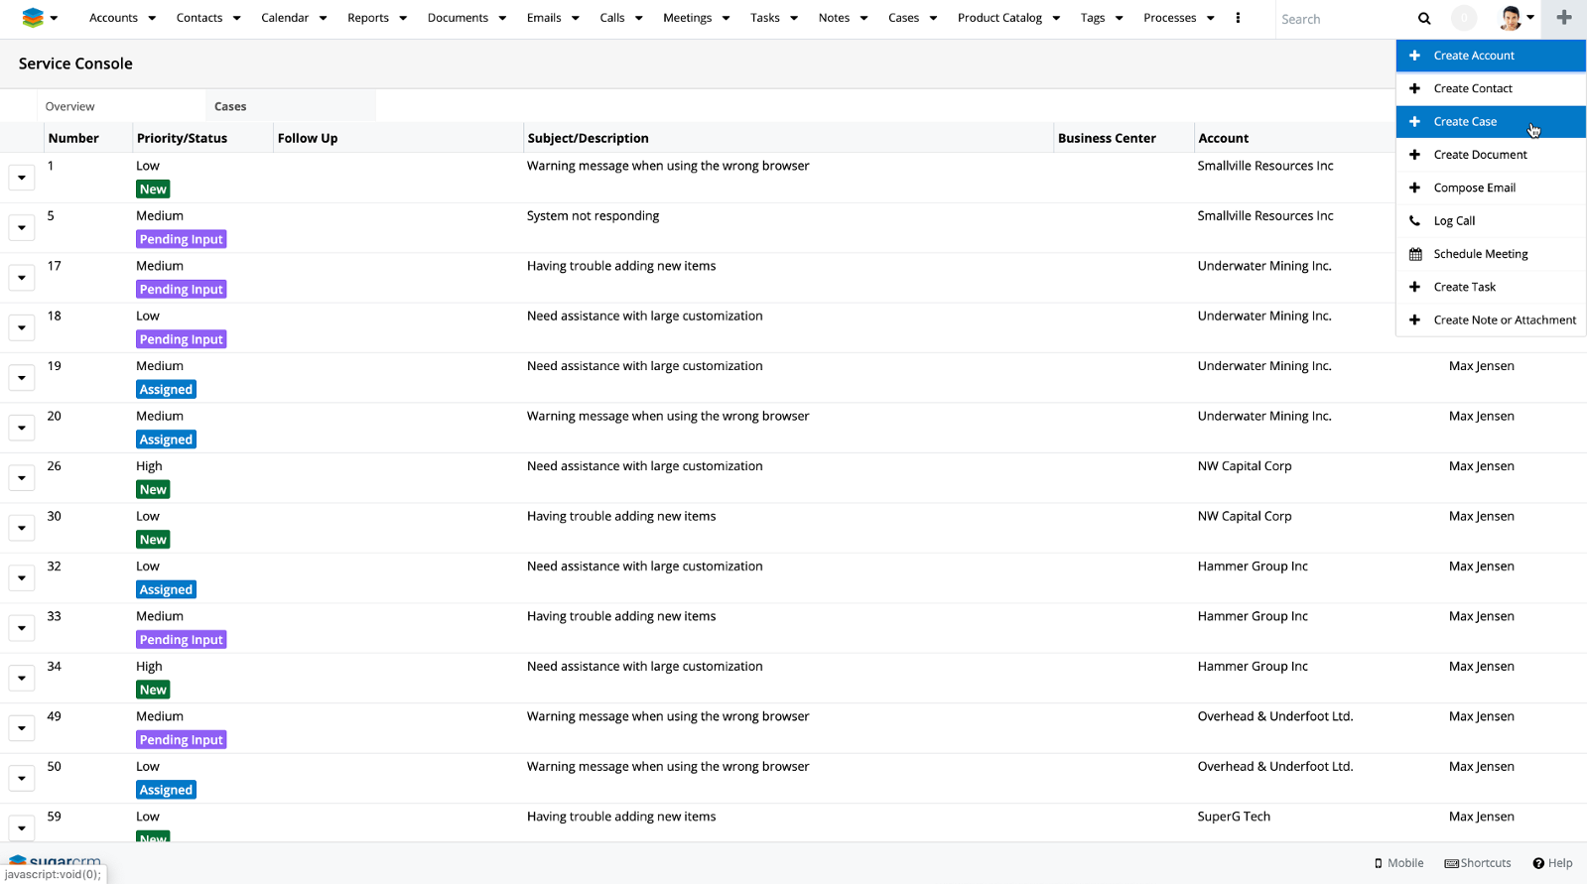Open row actions dropdown for case 26

point(22,478)
